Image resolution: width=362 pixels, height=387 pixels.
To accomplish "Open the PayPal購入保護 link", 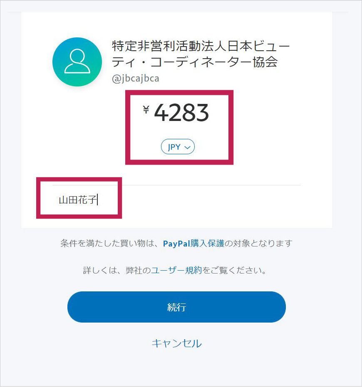I will (x=193, y=244).
